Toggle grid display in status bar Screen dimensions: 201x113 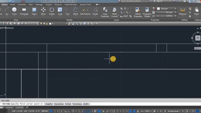pyautogui.click(x=51, y=111)
